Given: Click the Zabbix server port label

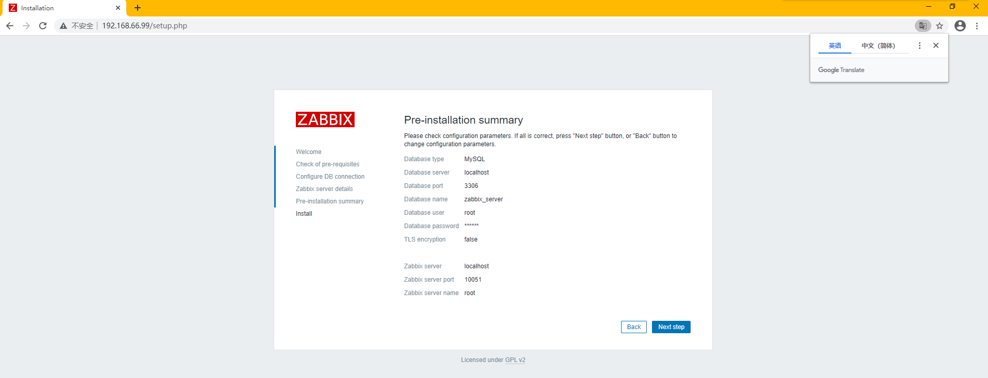Looking at the screenshot, I should [429, 280].
